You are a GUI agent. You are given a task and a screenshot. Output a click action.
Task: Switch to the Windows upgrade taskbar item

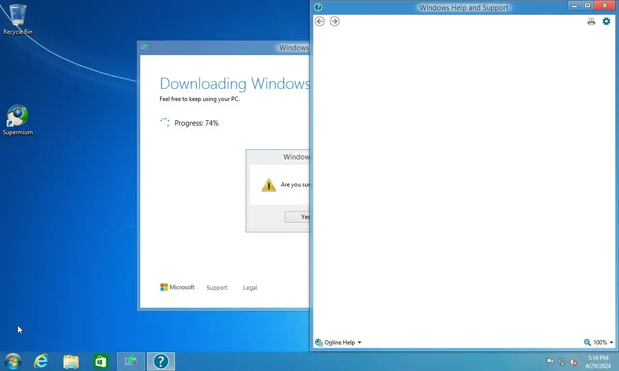click(x=131, y=361)
